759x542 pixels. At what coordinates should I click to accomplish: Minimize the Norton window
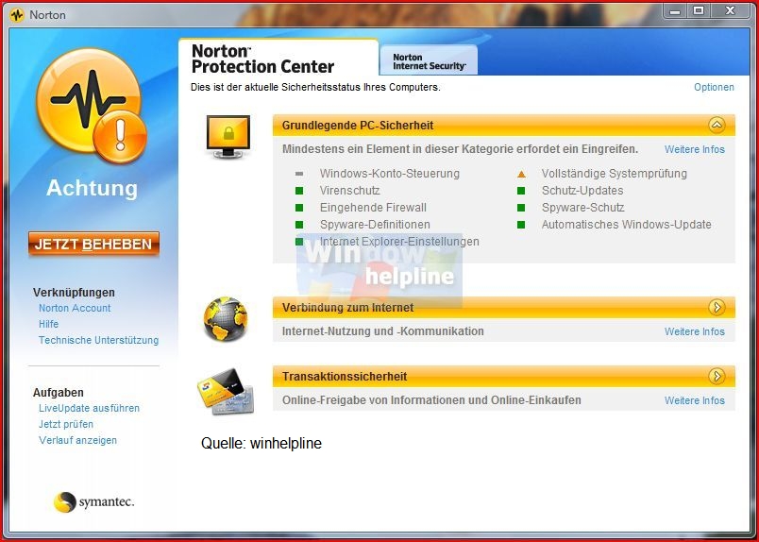(674, 10)
